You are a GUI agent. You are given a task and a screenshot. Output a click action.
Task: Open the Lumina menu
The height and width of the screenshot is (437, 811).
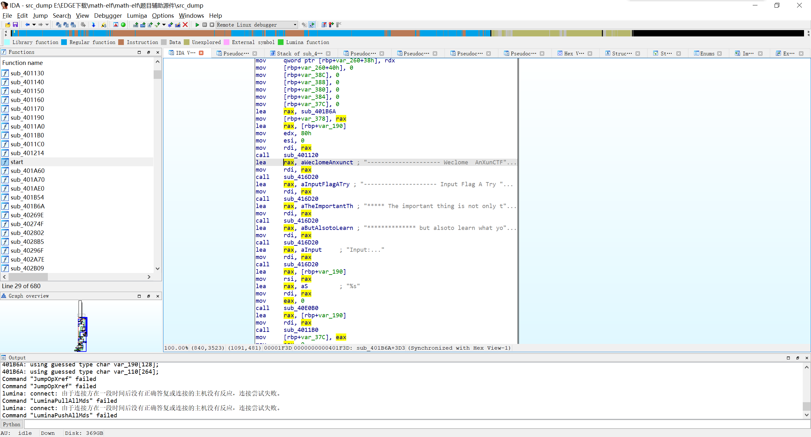[x=137, y=16]
